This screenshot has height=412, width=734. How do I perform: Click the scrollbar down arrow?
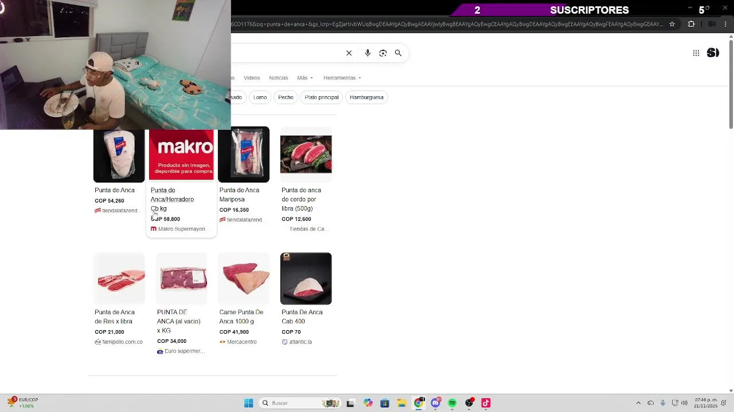pos(731,390)
